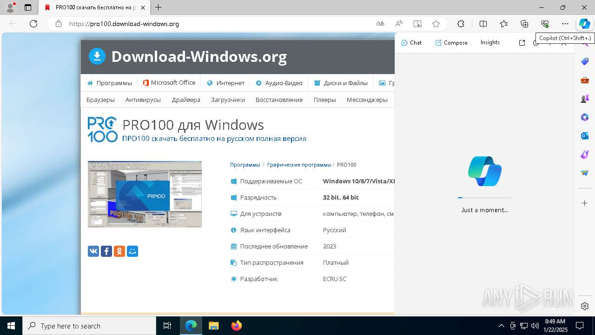Click the address bar URL
Image resolution: width=595 pixels, height=335 pixels.
click(x=124, y=24)
